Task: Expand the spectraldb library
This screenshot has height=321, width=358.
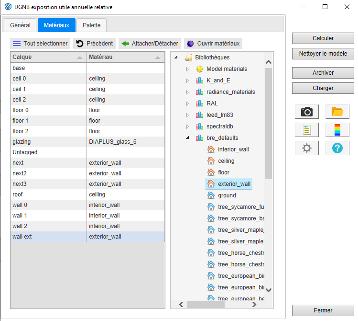Action: pos(187,126)
